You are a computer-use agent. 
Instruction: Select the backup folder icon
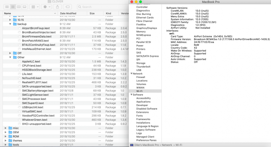tap(15, 24)
